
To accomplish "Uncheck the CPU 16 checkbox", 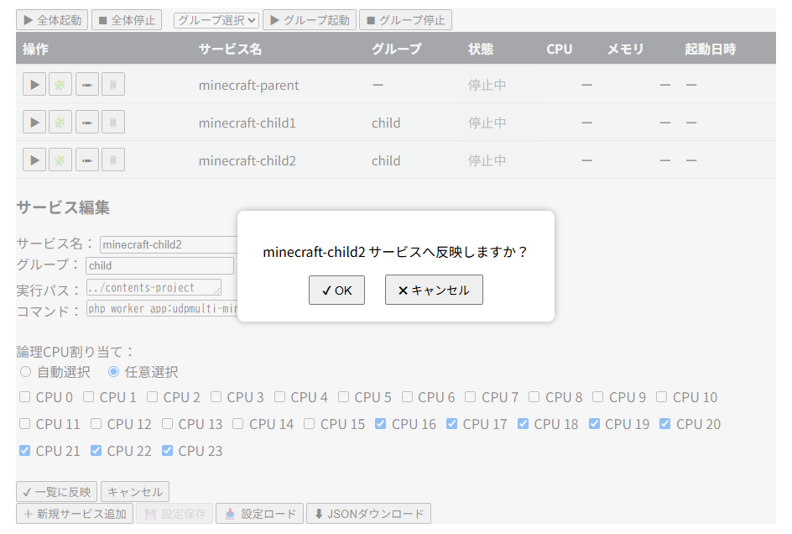I will [382, 424].
